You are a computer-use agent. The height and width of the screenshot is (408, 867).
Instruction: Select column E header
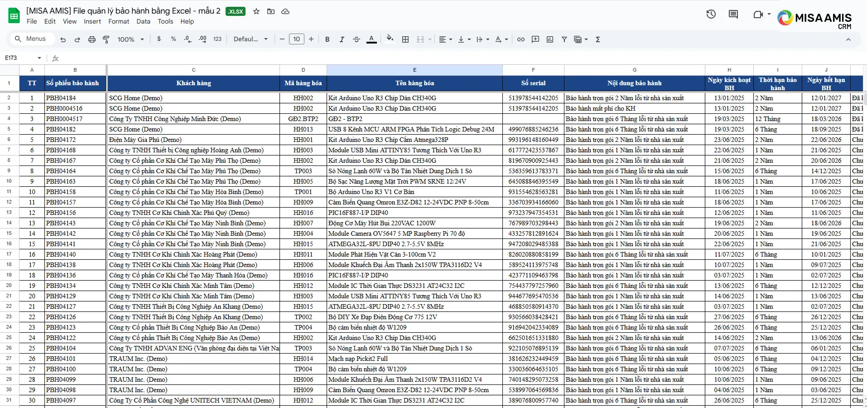point(414,70)
